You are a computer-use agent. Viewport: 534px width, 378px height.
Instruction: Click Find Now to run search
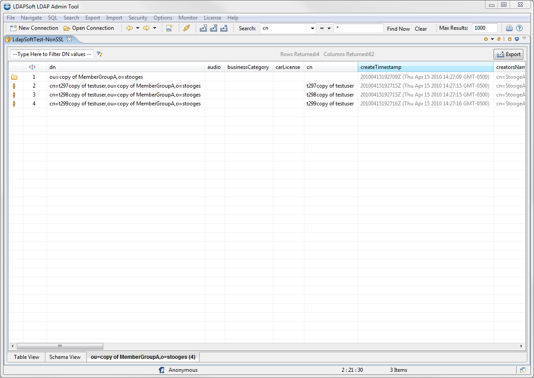pos(398,28)
